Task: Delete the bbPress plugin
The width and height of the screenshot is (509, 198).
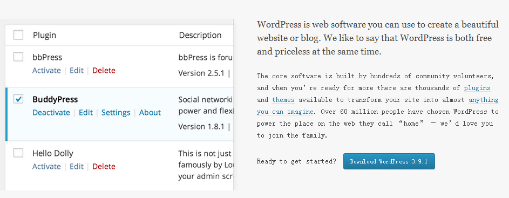Action: (x=104, y=71)
